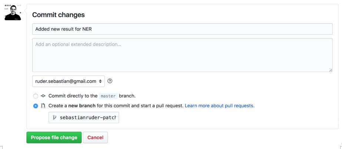Click the branch icon in the branch name field
This screenshot has width=342, height=149.
tap(54, 118)
